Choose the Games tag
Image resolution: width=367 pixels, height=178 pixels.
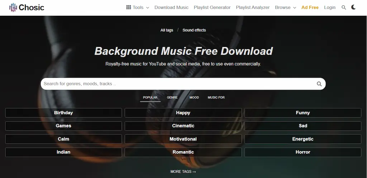pyautogui.click(x=63, y=126)
